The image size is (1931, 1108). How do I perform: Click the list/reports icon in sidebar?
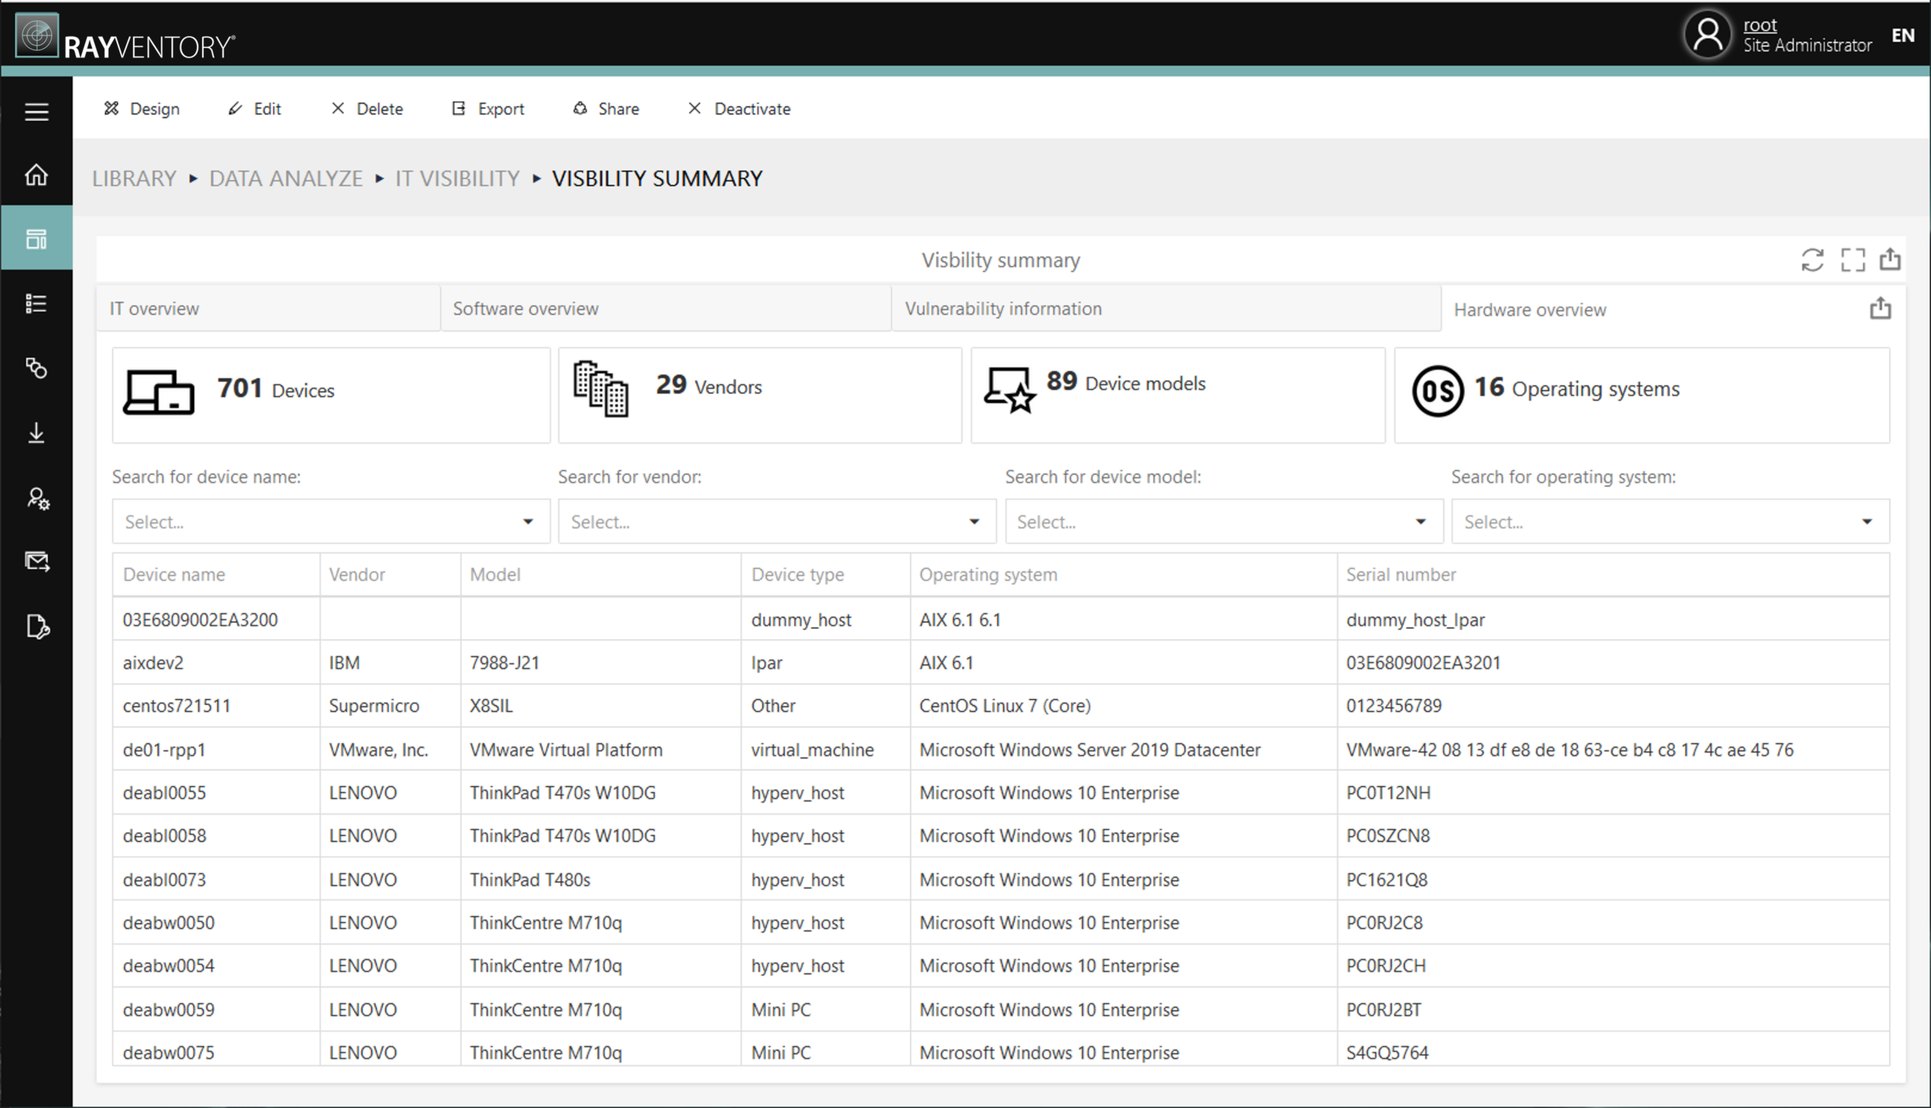coord(35,303)
